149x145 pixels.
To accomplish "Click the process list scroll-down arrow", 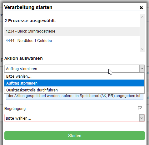I will (x=142, y=49).
